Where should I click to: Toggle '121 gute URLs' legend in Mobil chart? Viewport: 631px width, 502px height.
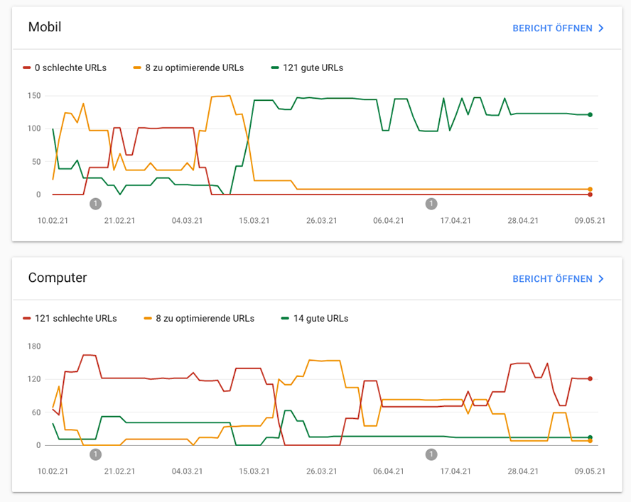point(307,68)
